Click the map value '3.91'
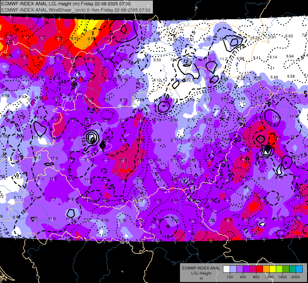The width and height of the screenshot is (308, 283). click(x=272, y=37)
